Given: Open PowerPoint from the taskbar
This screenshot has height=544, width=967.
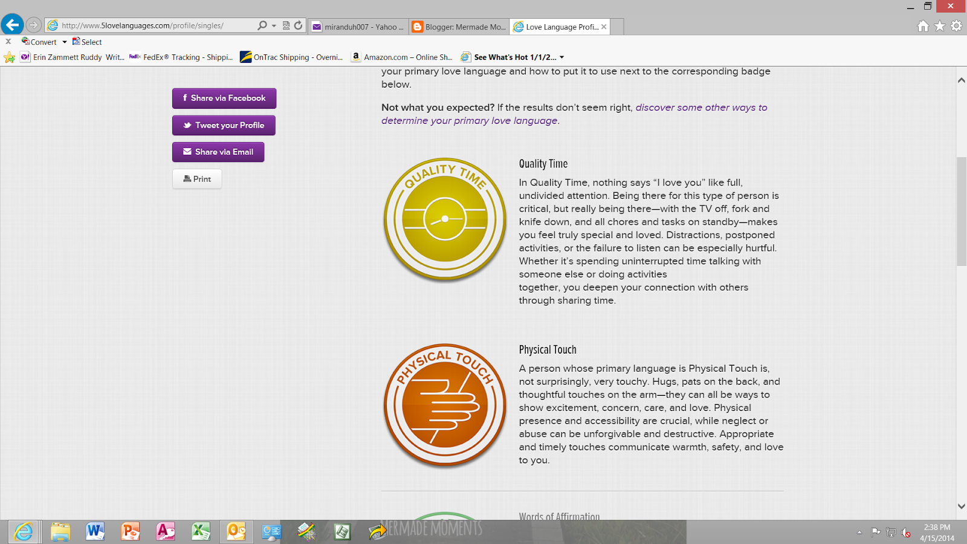Looking at the screenshot, I should click(x=130, y=532).
